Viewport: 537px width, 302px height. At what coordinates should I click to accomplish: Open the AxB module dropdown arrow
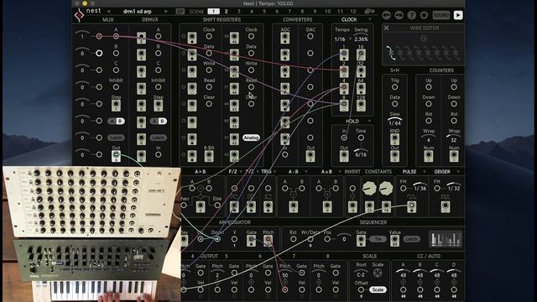340,171
